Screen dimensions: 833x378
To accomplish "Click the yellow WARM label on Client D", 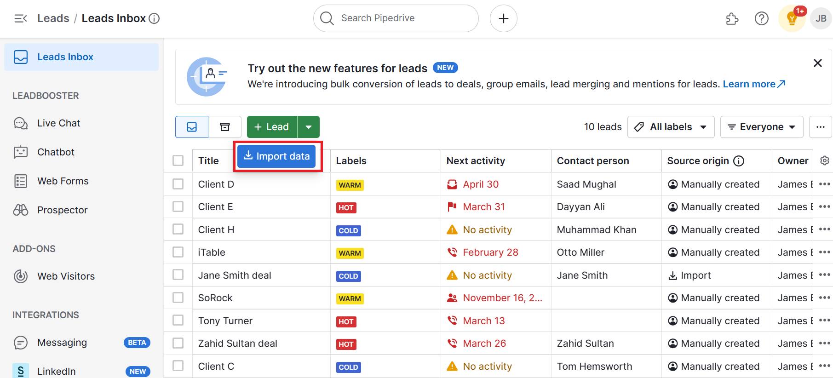I will coord(350,185).
